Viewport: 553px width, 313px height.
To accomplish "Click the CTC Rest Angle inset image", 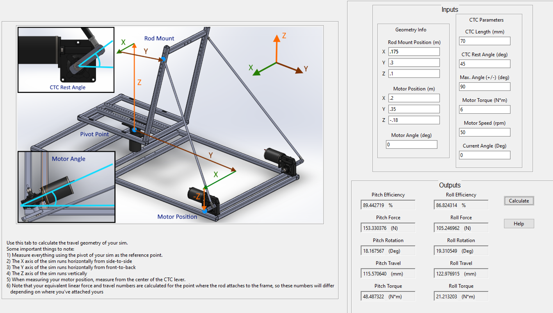I will pos(66,60).
